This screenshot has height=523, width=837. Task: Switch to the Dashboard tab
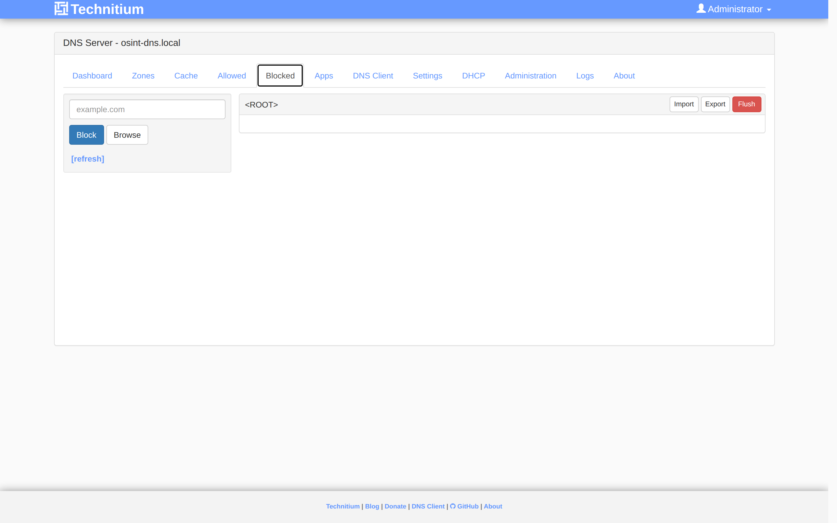[92, 76]
